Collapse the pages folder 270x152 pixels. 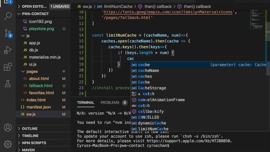pos(43,71)
